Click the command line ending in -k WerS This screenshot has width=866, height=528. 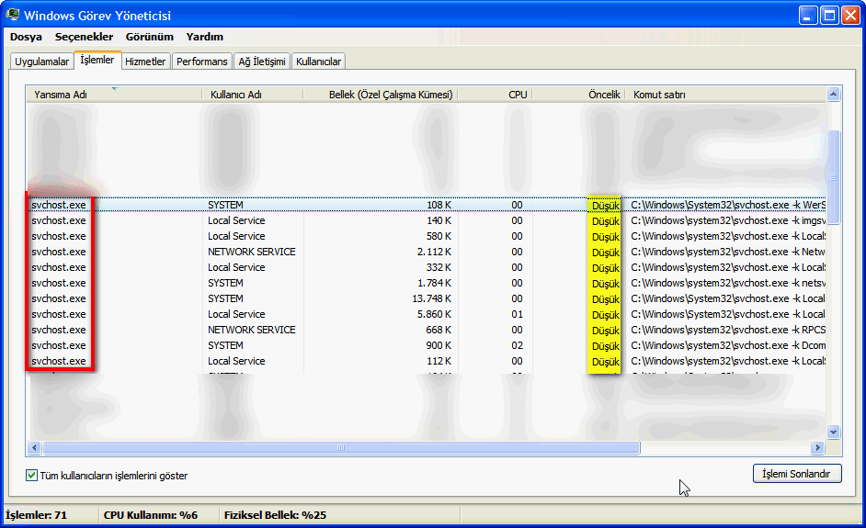click(x=728, y=205)
